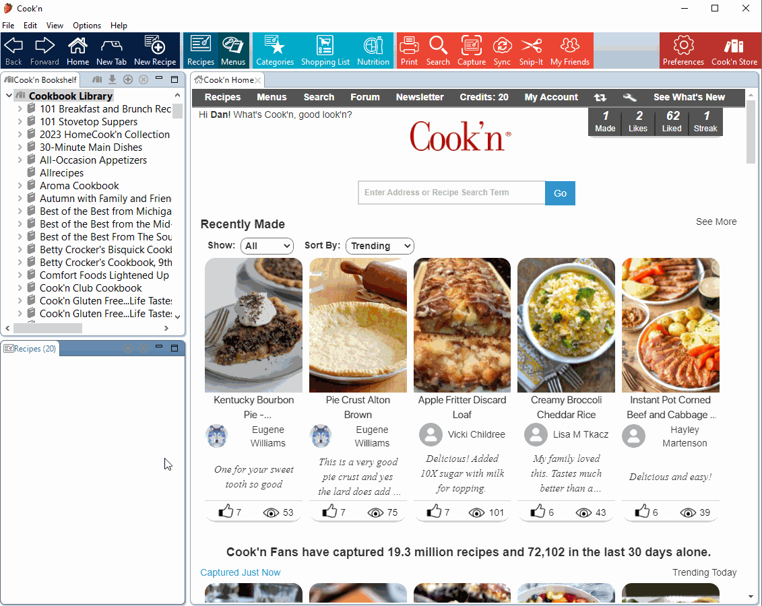Collapse the Cookbook Library tree node
Screen dimensions: 762x606
point(9,96)
